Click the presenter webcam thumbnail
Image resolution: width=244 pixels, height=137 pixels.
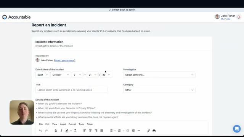coord(22,113)
